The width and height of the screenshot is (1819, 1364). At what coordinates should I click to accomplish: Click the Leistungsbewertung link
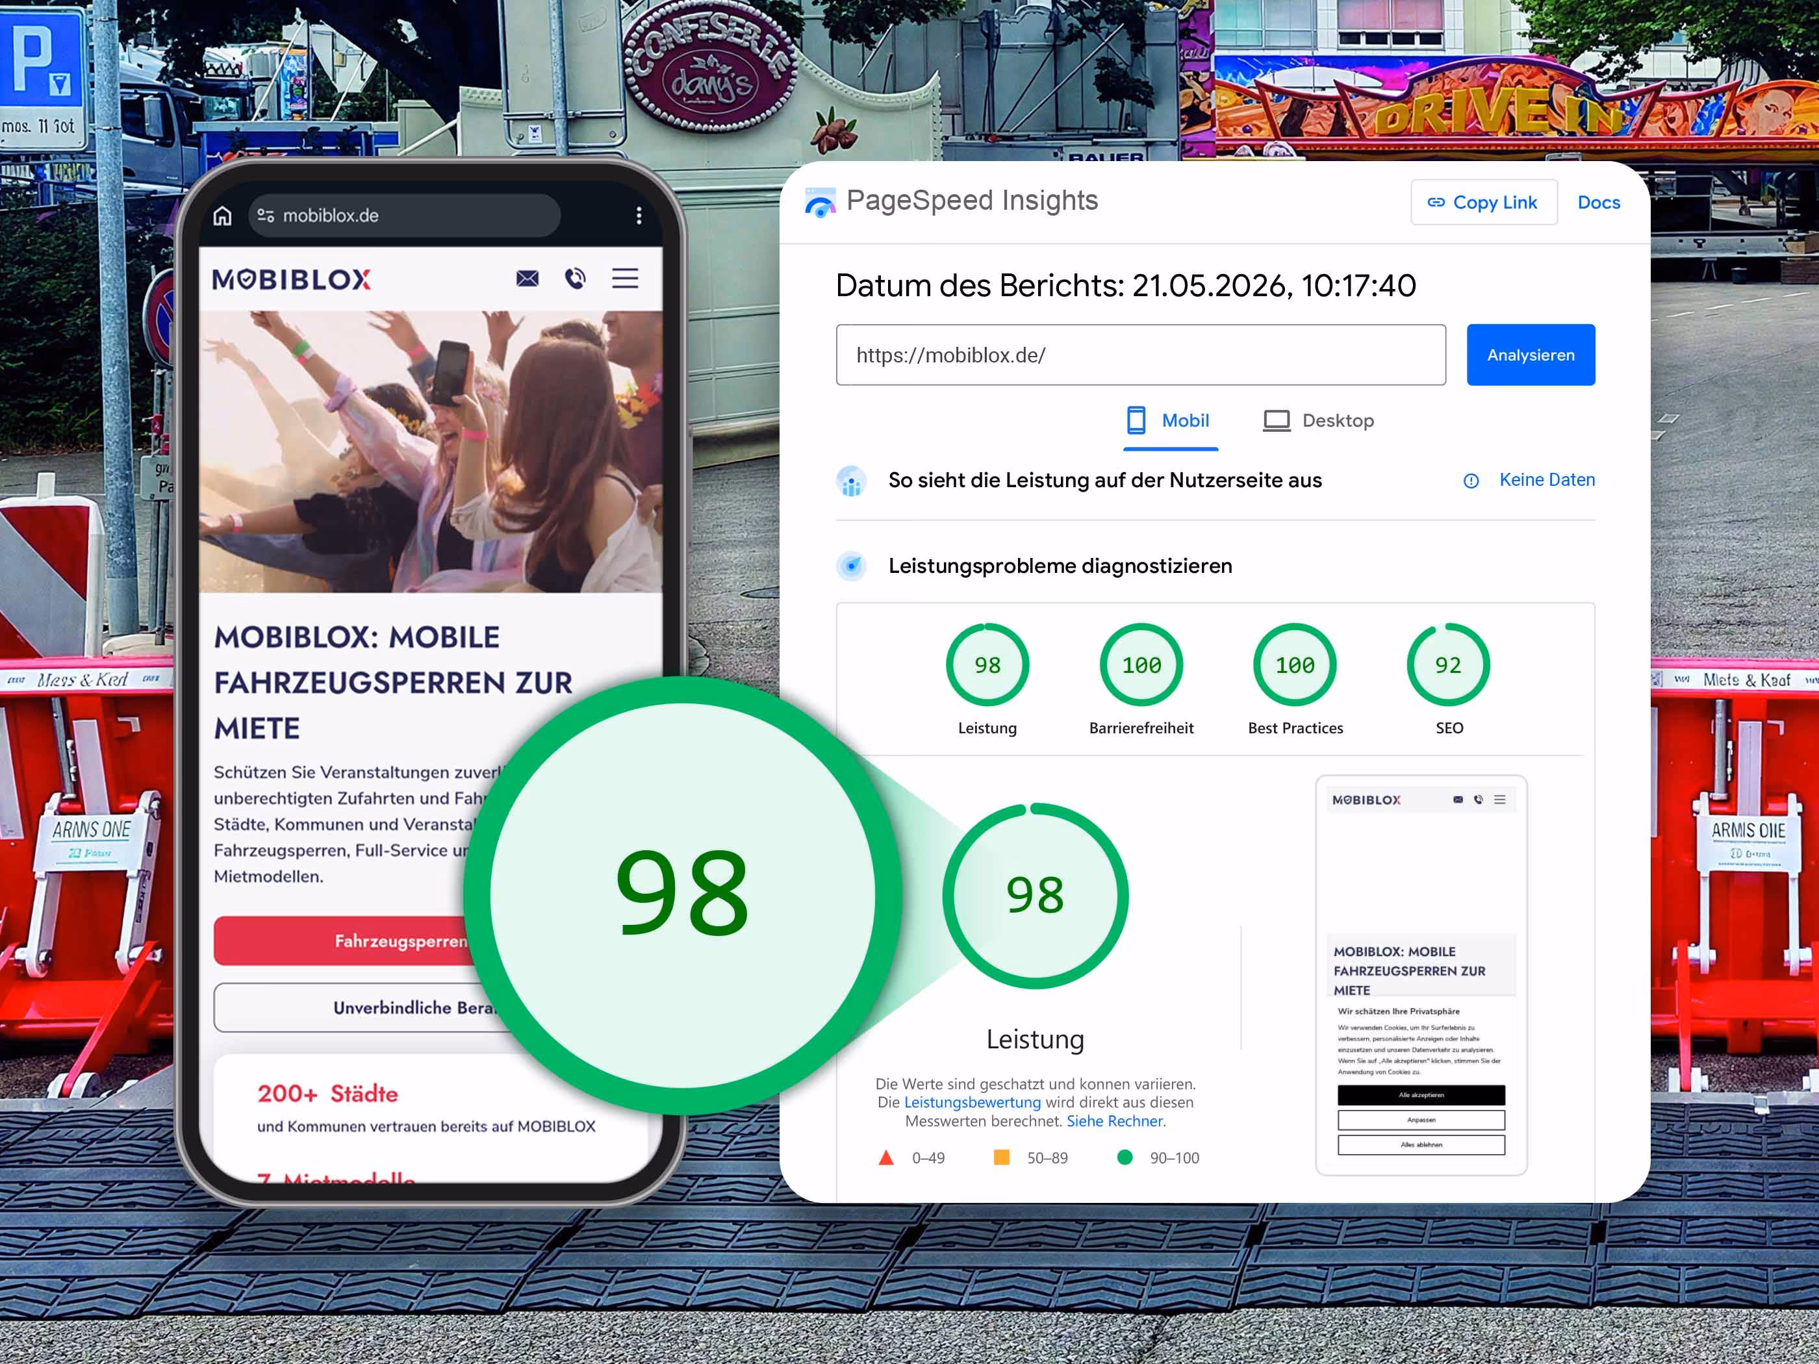pyautogui.click(x=972, y=1102)
